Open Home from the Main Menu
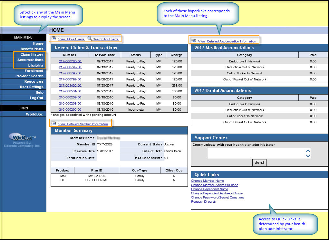 38,43
